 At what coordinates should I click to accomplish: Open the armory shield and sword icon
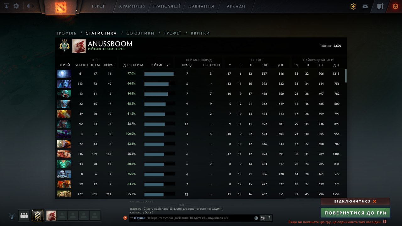point(380,6)
